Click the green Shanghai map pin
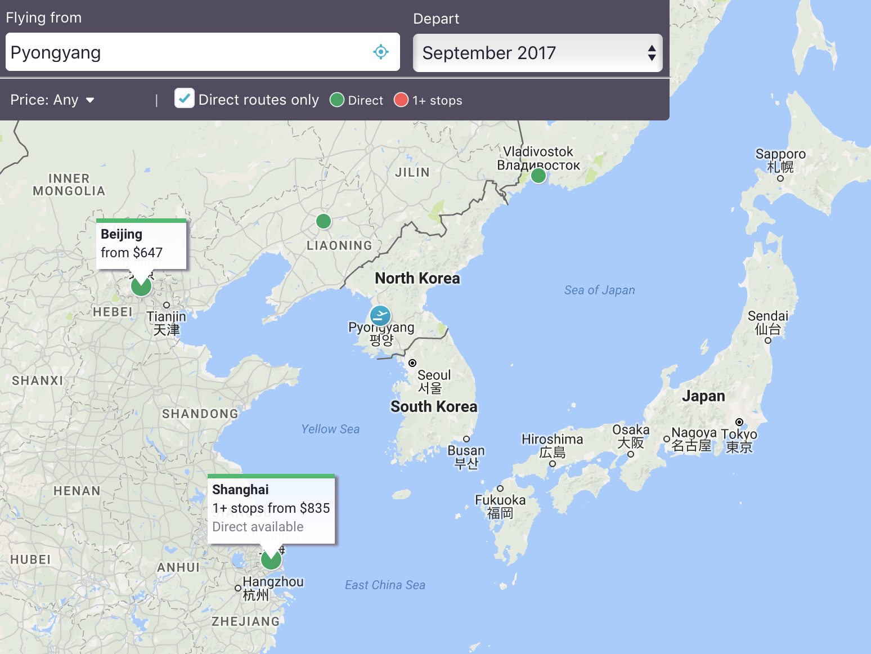The height and width of the screenshot is (654, 871). [x=271, y=560]
